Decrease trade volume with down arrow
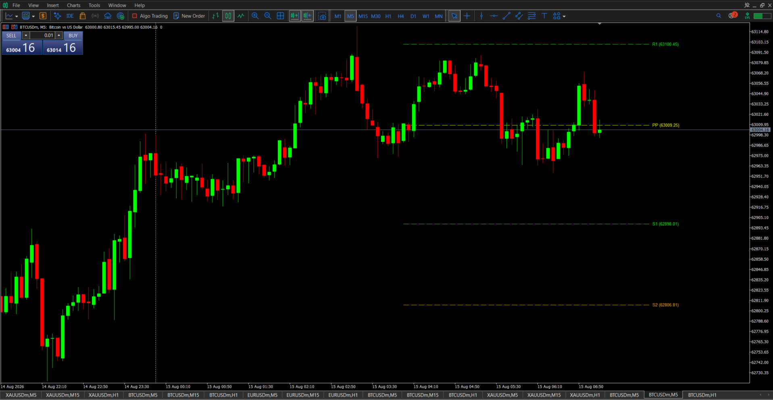773x400 pixels. click(x=26, y=35)
